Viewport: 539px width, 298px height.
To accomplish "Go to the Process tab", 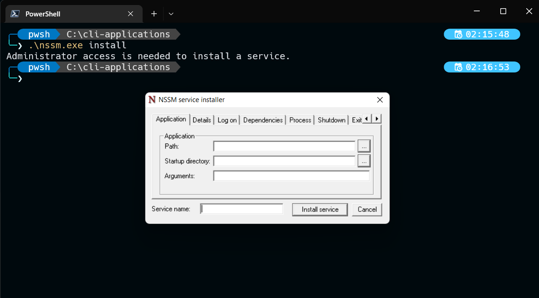I will pyautogui.click(x=300, y=120).
